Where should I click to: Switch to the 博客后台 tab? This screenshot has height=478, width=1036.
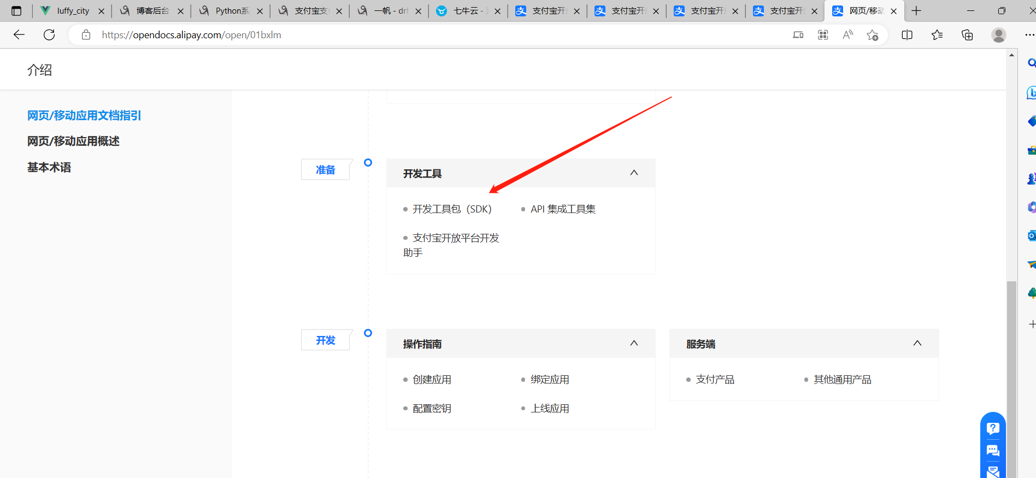[151, 11]
